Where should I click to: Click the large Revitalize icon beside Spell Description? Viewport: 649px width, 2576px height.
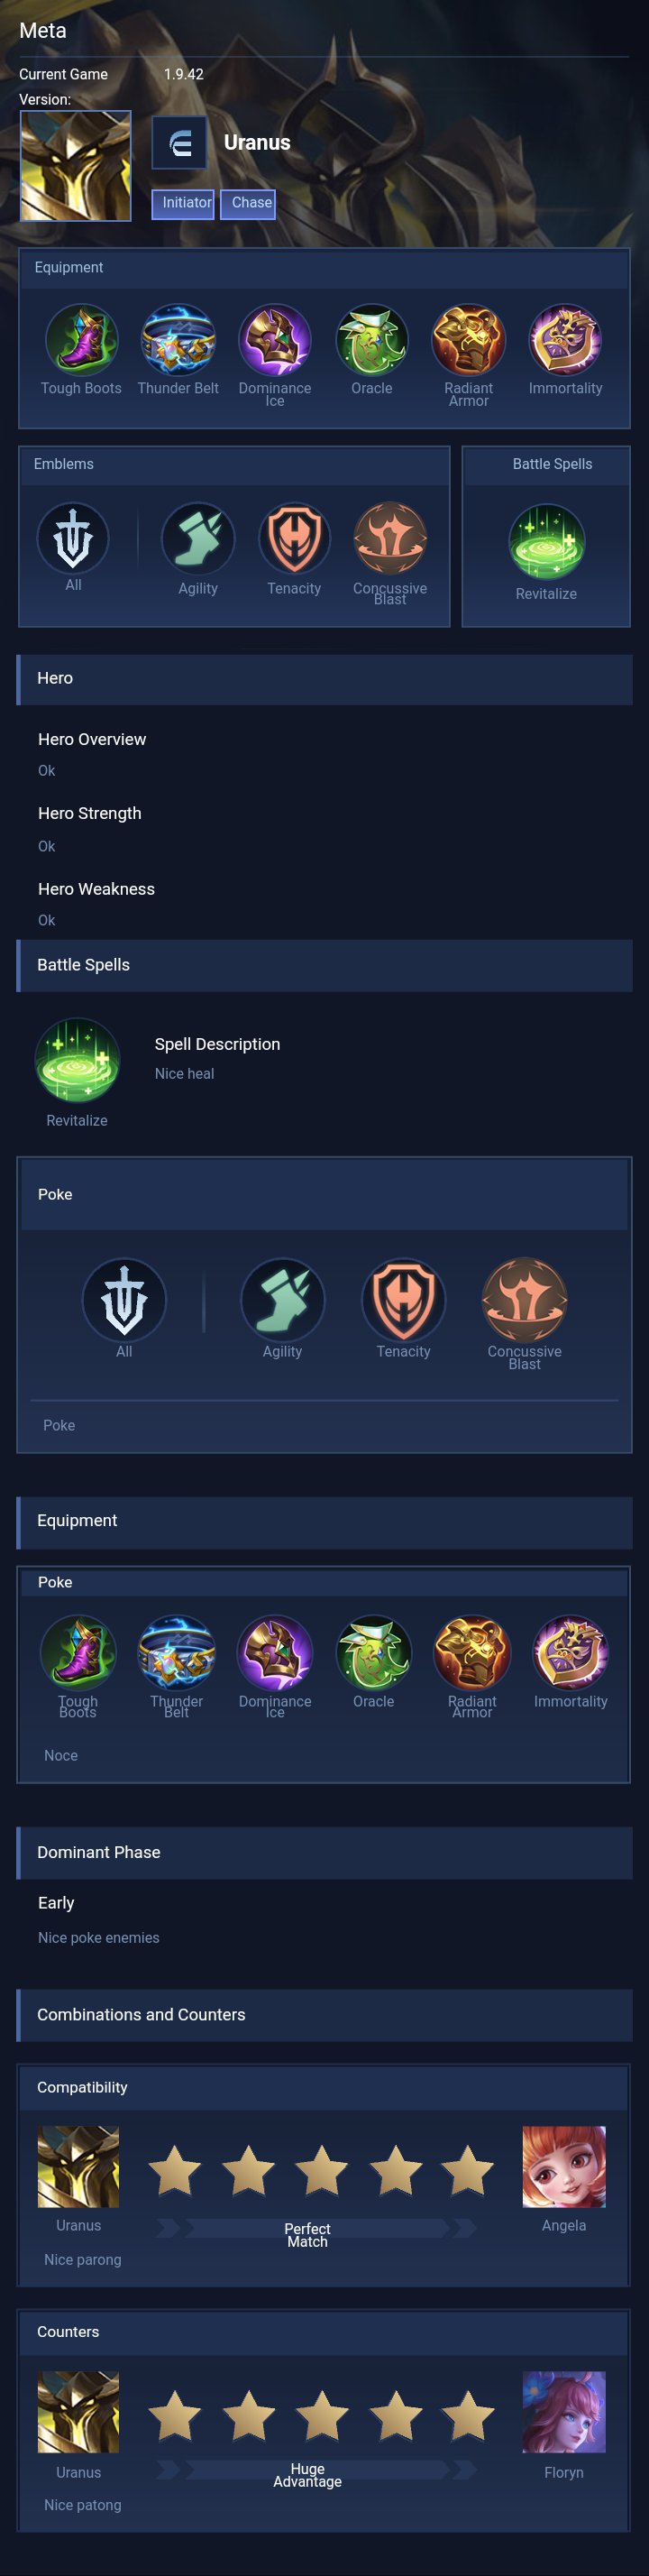pyautogui.click(x=77, y=1060)
